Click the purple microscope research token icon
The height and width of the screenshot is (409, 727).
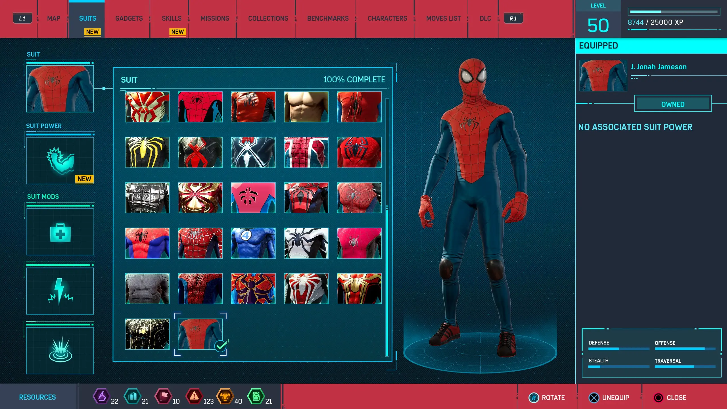[101, 396]
